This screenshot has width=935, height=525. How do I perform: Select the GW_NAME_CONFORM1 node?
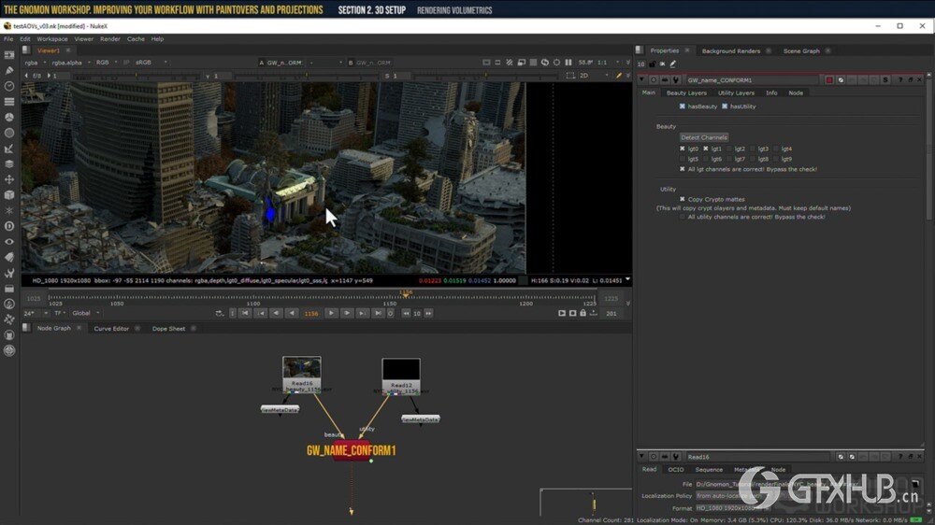pos(351,450)
